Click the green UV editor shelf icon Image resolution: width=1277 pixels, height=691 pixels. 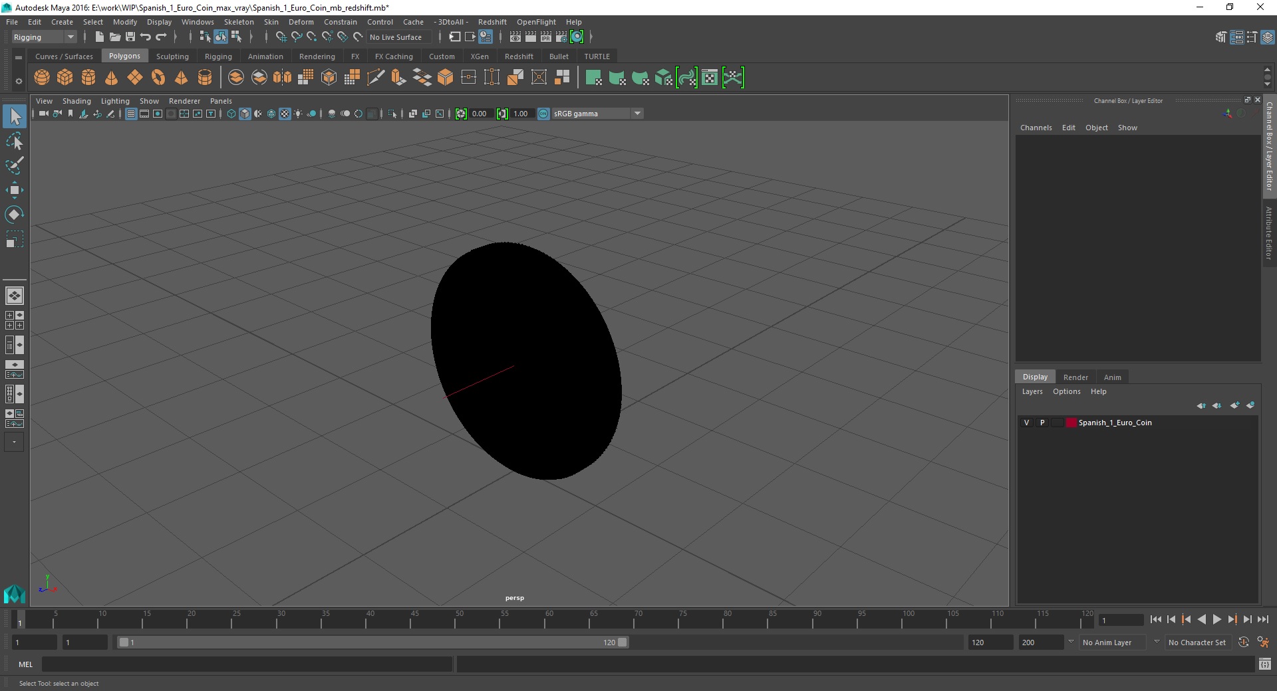710,78
